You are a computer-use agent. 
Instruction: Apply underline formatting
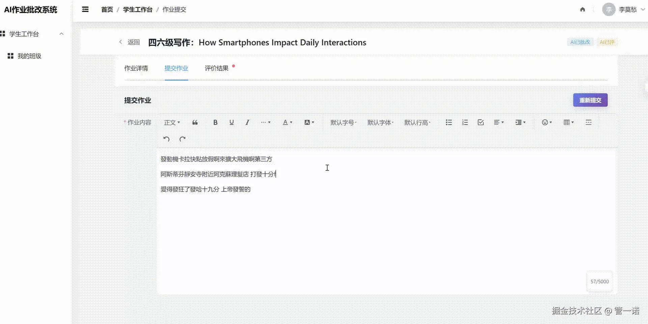tap(232, 122)
